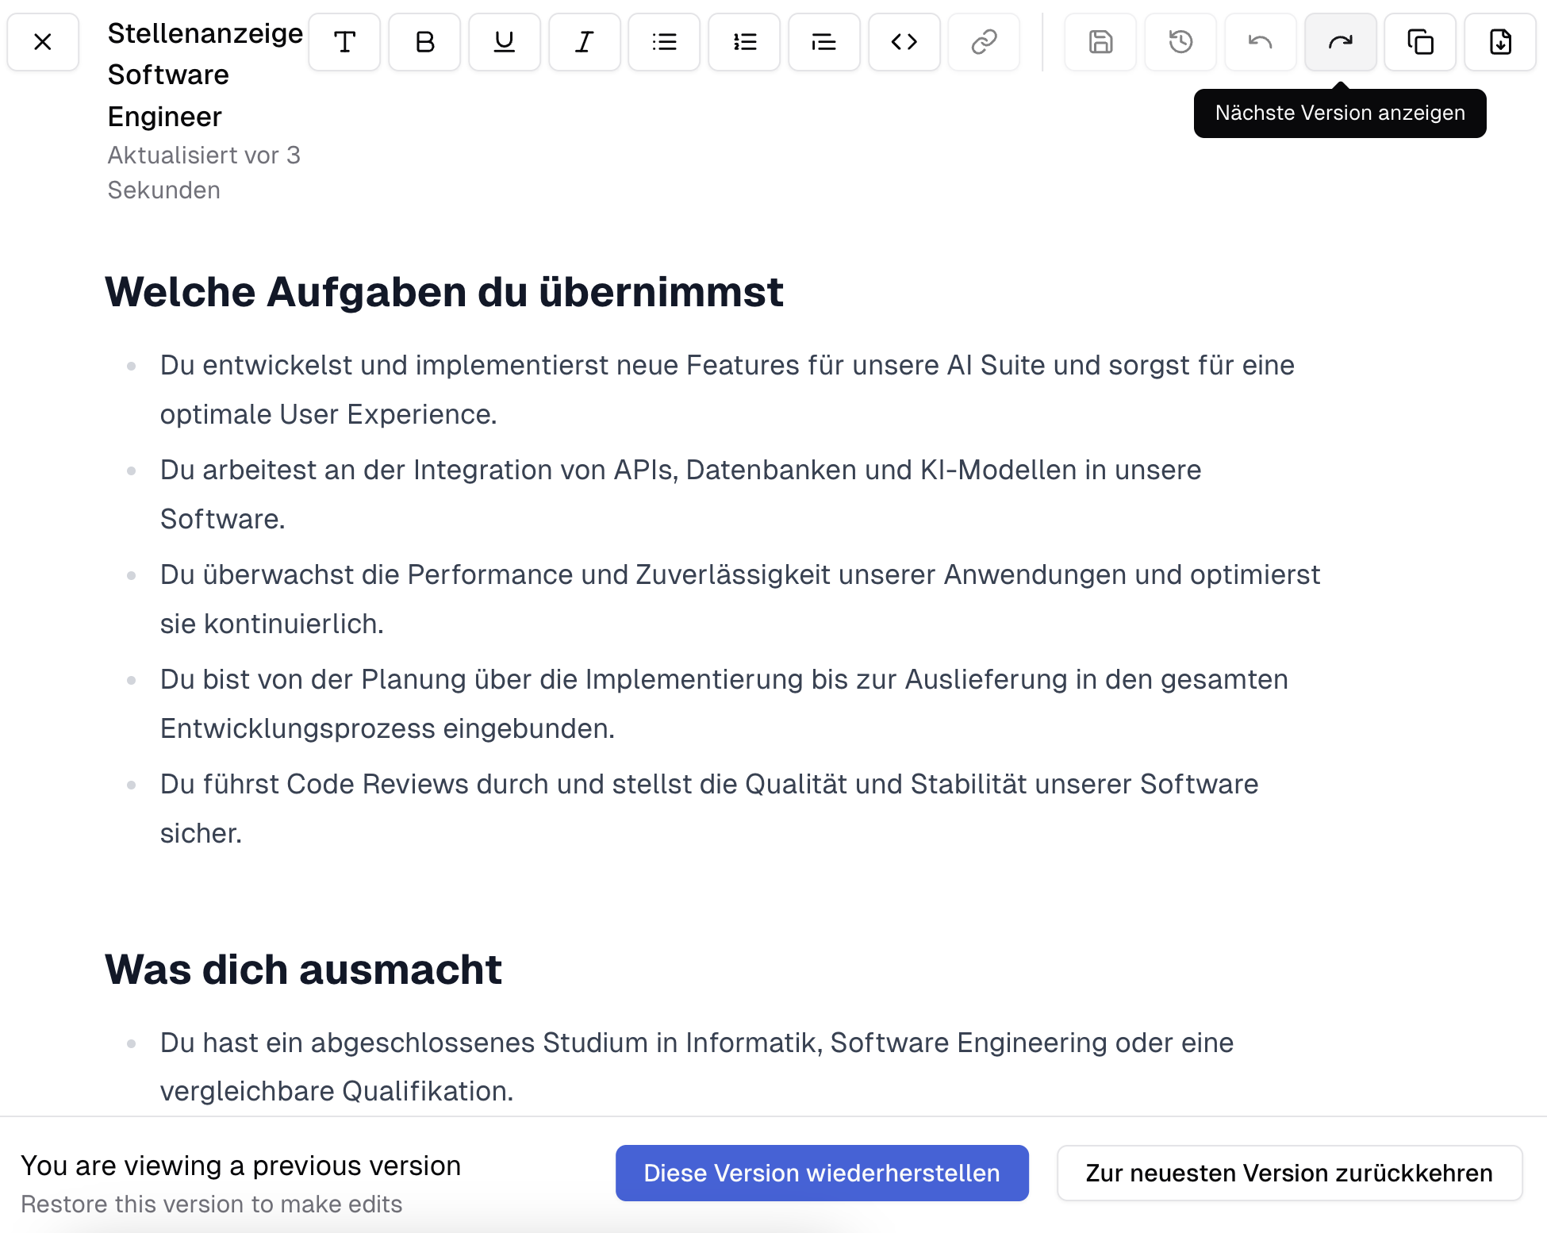Insert a code block
Viewport: 1547px width, 1233px height.
(x=904, y=42)
